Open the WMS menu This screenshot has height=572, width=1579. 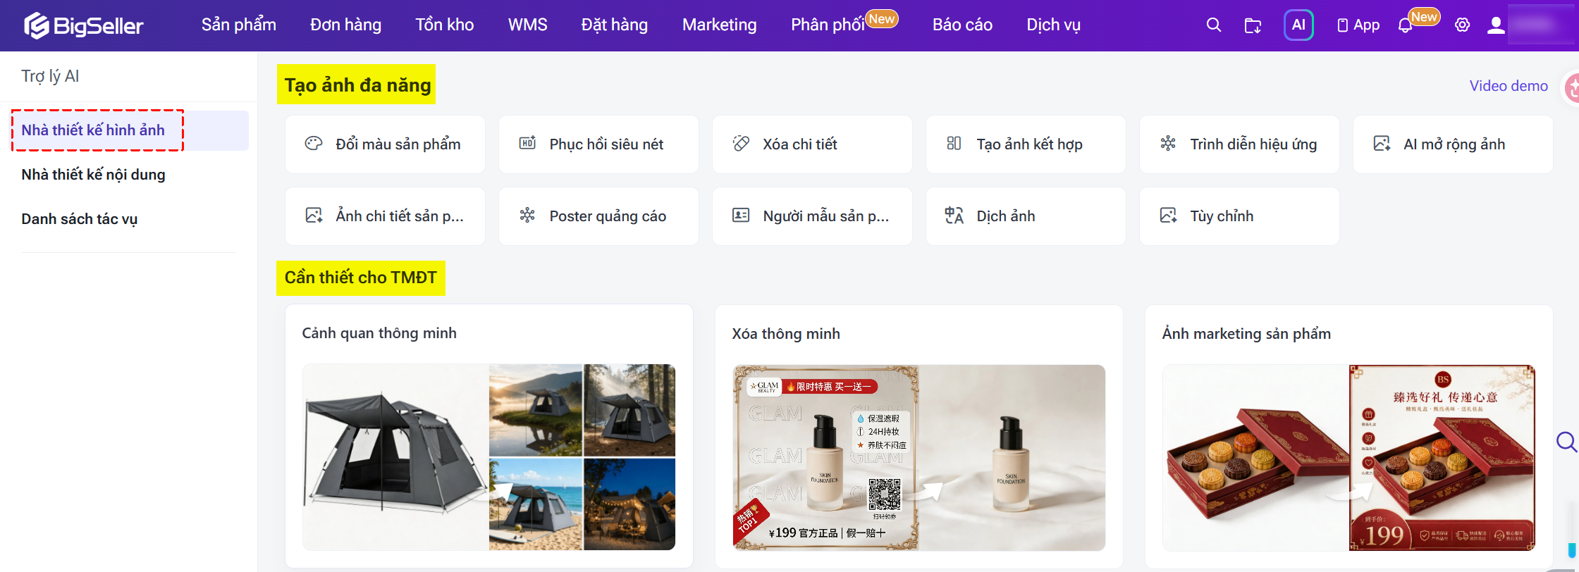click(x=528, y=25)
